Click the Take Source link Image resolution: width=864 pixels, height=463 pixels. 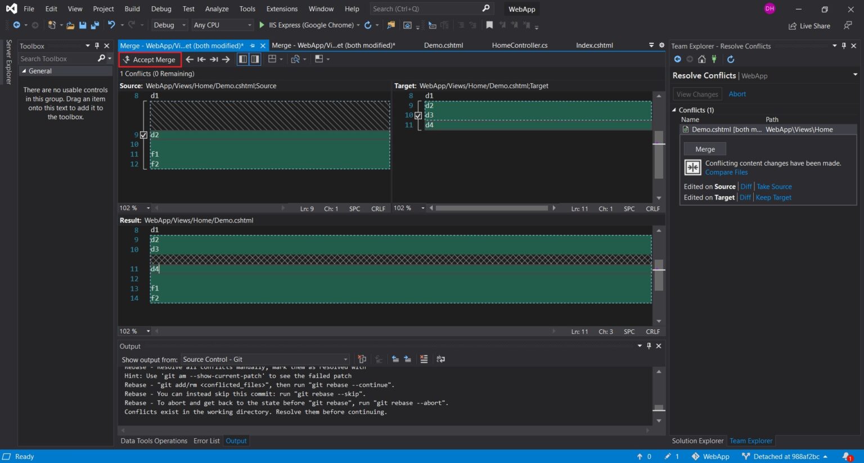point(774,186)
